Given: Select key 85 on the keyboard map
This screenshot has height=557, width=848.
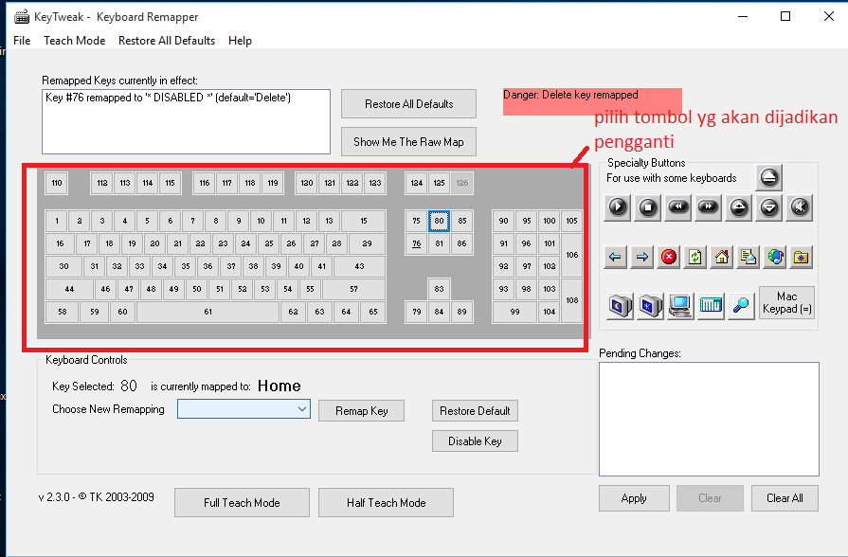Looking at the screenshot, I should coord(461,221).
